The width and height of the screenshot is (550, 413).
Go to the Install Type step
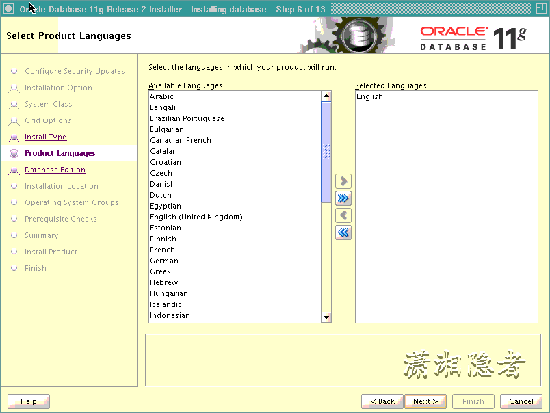pos(45,137)
